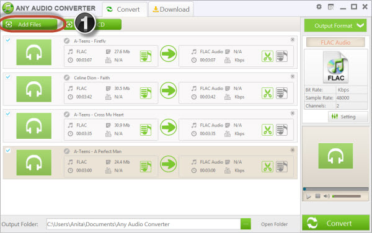Viewport: 372px width, 233px height.
Task: Open source tag editor for Cross My Heart
Action: [x=146, y=130]
